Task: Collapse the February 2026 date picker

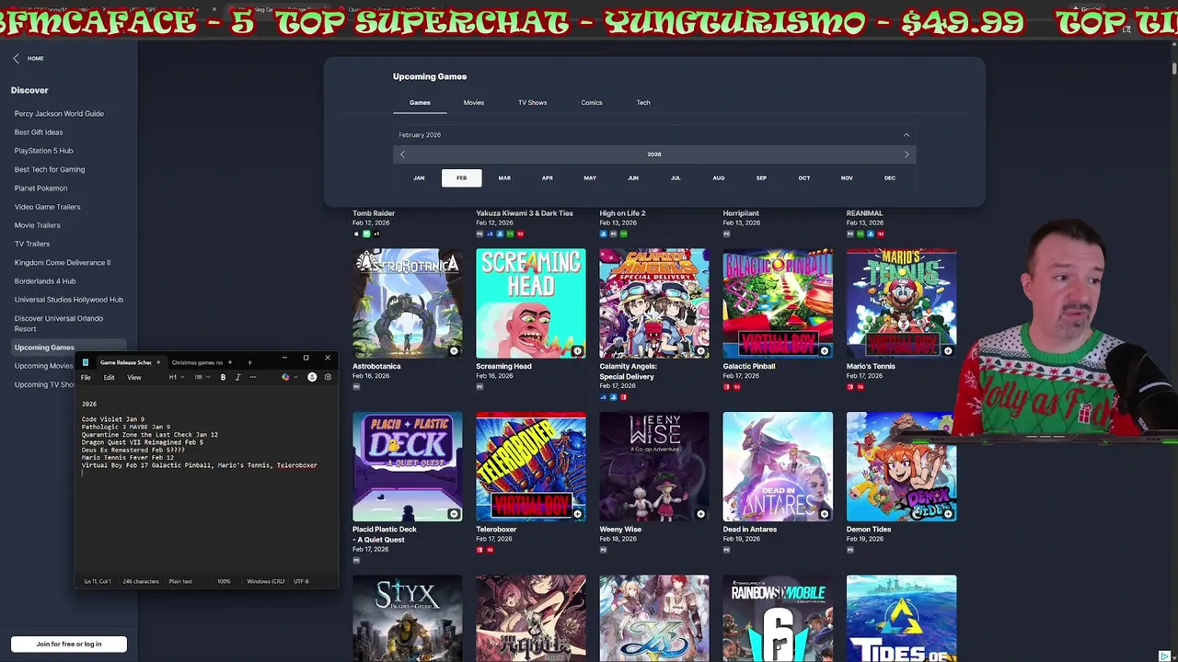Action: pos(907,134)
